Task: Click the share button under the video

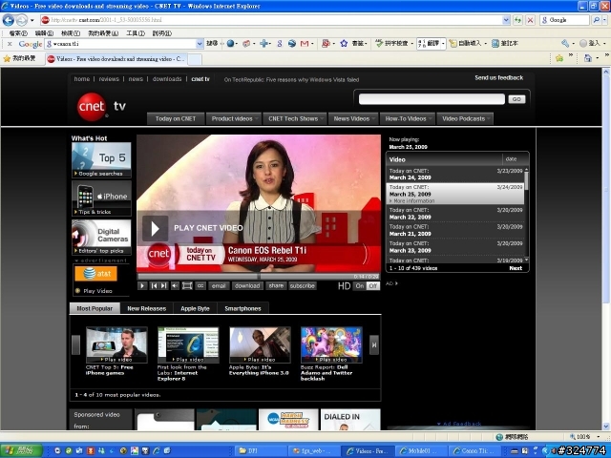Action: [x=276, y=286]
